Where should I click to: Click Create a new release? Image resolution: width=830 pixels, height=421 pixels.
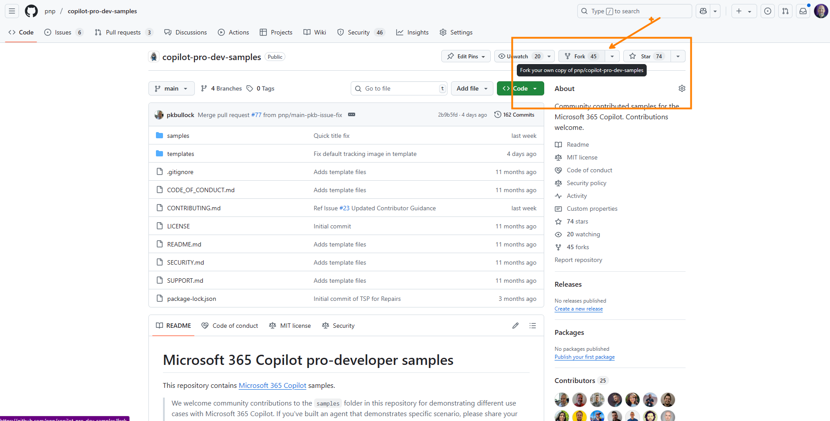click(x=579, y=309)
